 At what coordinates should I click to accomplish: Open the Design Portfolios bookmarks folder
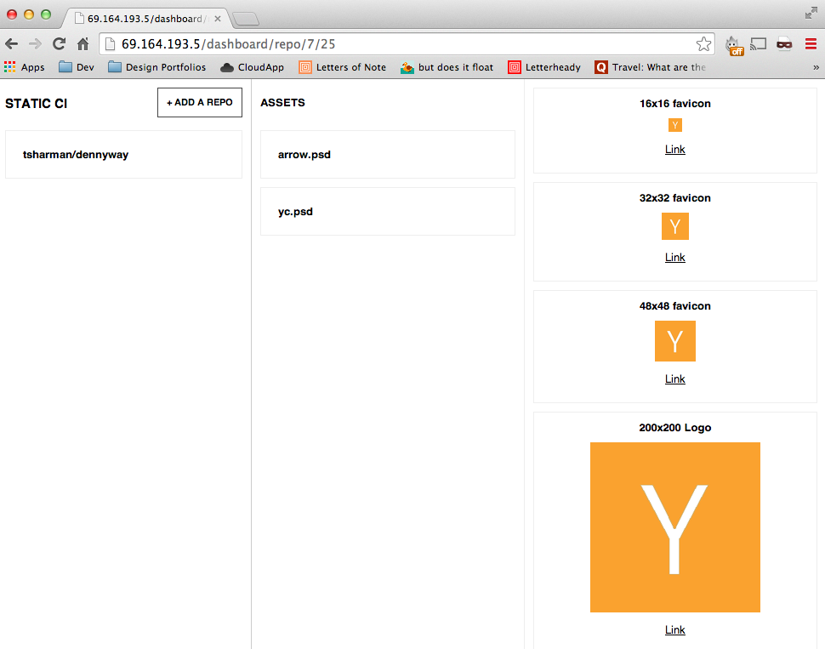click(x=156, y=67)
